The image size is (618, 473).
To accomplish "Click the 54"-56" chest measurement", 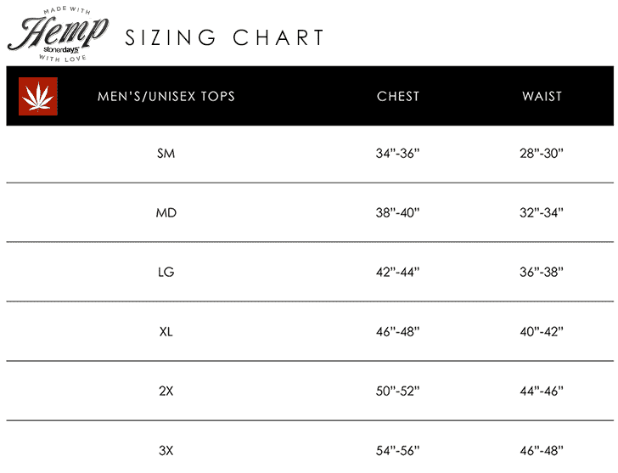I will point(398,450).
